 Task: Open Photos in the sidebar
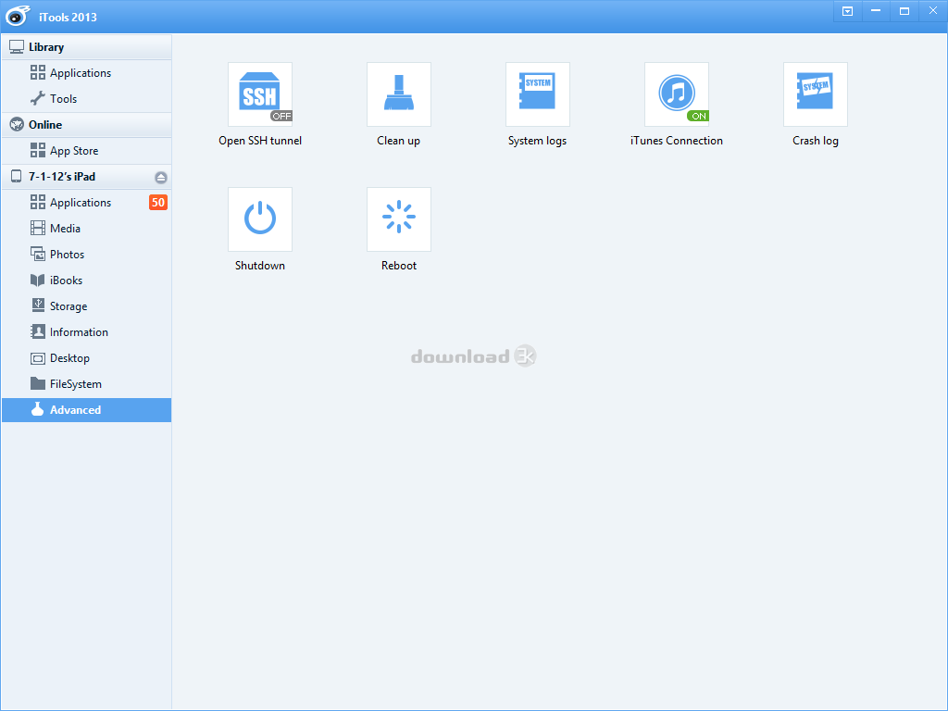pos(67,255)
